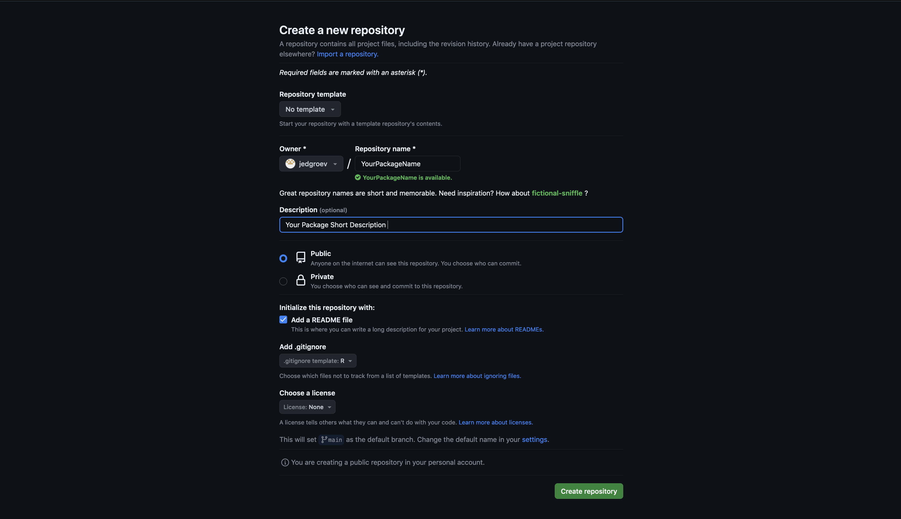Image resolution: width=901 pixels, height=519 pixels.
Task: Follow the Import a repository link
Action: 348,54
